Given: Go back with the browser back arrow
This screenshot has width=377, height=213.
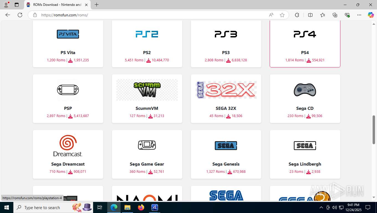Looking at the screenshot, I should coord(8,15).
